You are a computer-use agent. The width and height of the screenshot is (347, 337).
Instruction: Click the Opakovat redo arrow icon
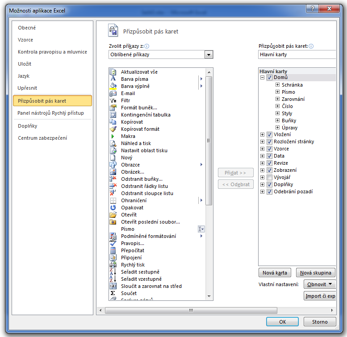(x=113, y=208)
